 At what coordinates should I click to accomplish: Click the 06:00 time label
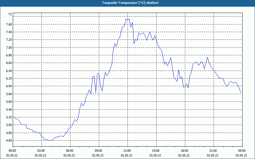coord(70,151)
